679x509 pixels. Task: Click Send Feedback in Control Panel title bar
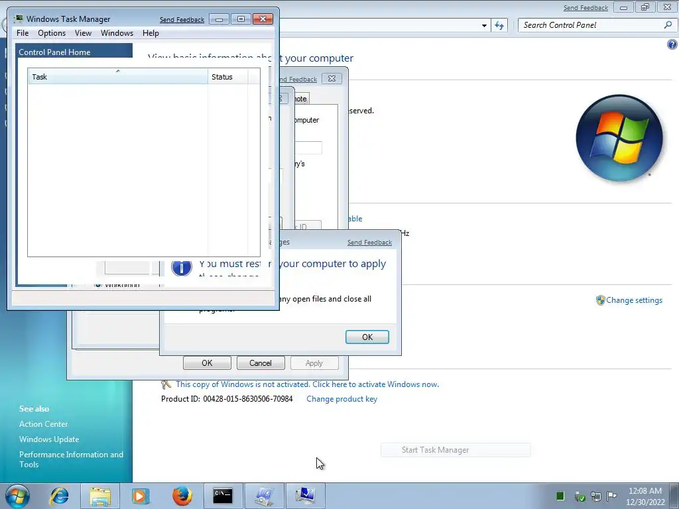pos(586,8)
